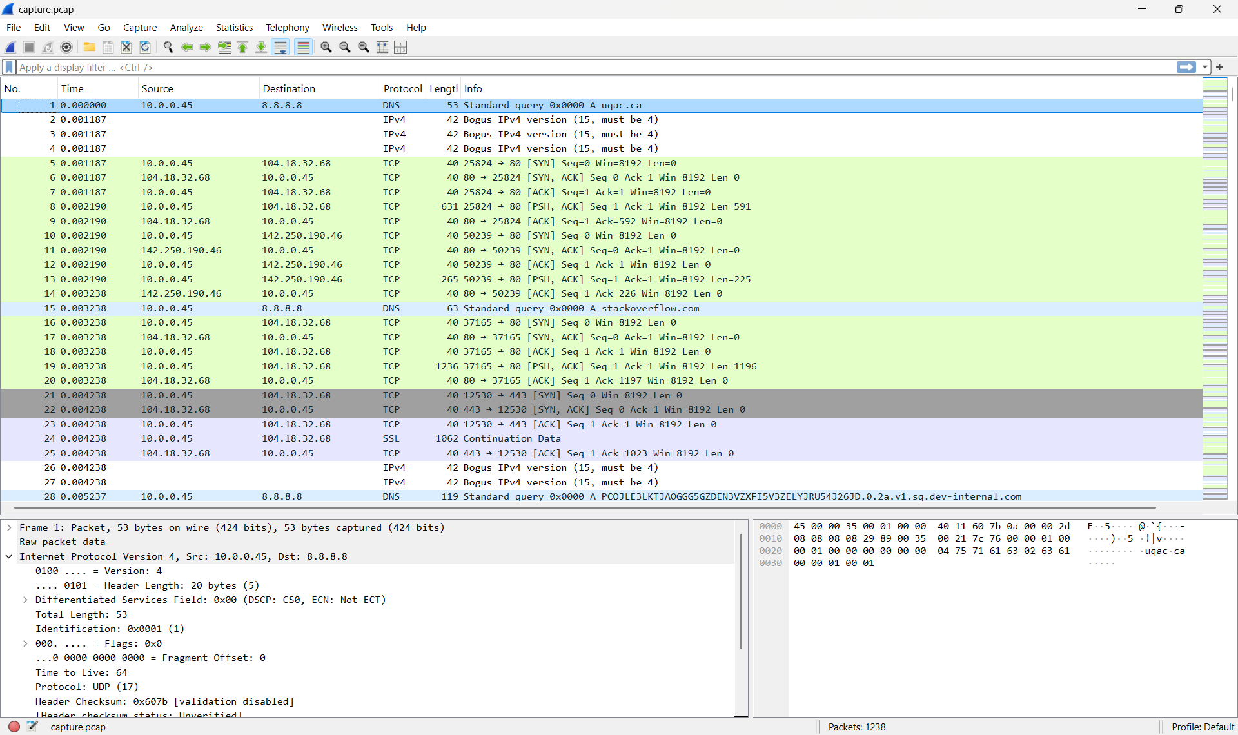Save this capture file
This screenshot has width=1238, height=735.
point(108,47)
